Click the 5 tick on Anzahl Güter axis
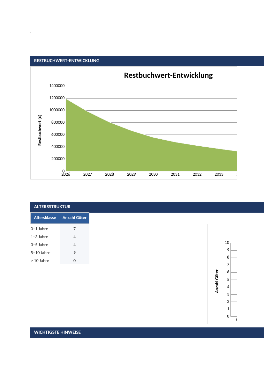The image size is (264, 373). coord(228,280)
